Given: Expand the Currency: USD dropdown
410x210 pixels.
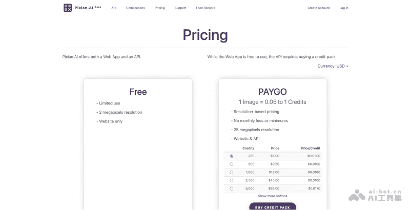Looking at the screenshot, I should pyautogui.click(x=333, y=66).
